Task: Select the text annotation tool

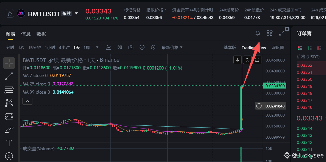Action: (x=9, y=143)
